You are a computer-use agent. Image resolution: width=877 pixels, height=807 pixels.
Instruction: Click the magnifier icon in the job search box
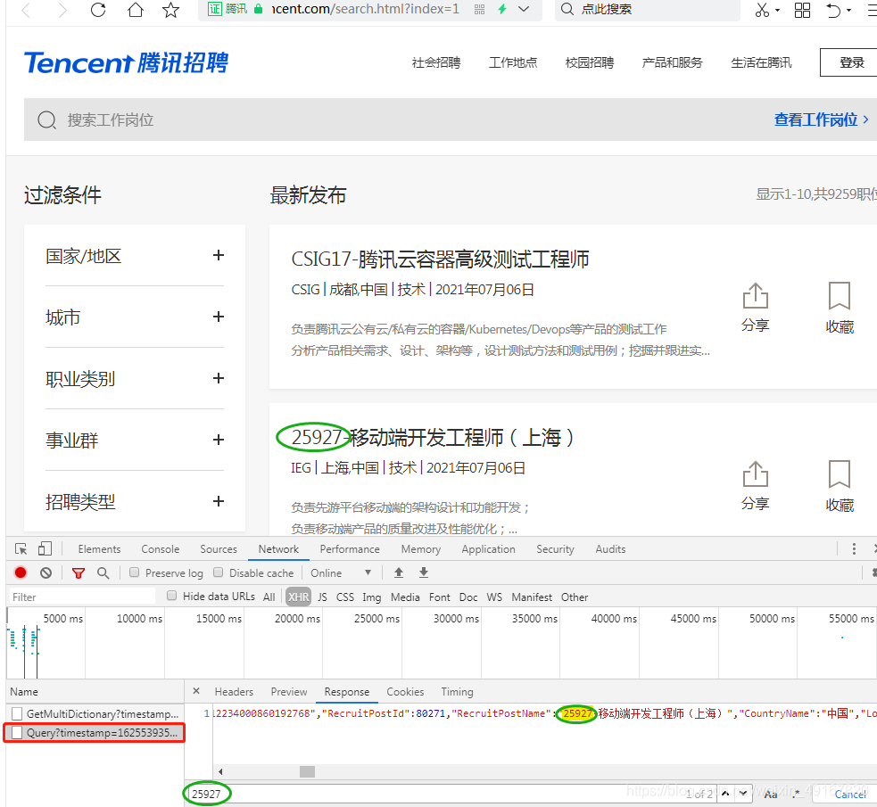tap(47, 119)
